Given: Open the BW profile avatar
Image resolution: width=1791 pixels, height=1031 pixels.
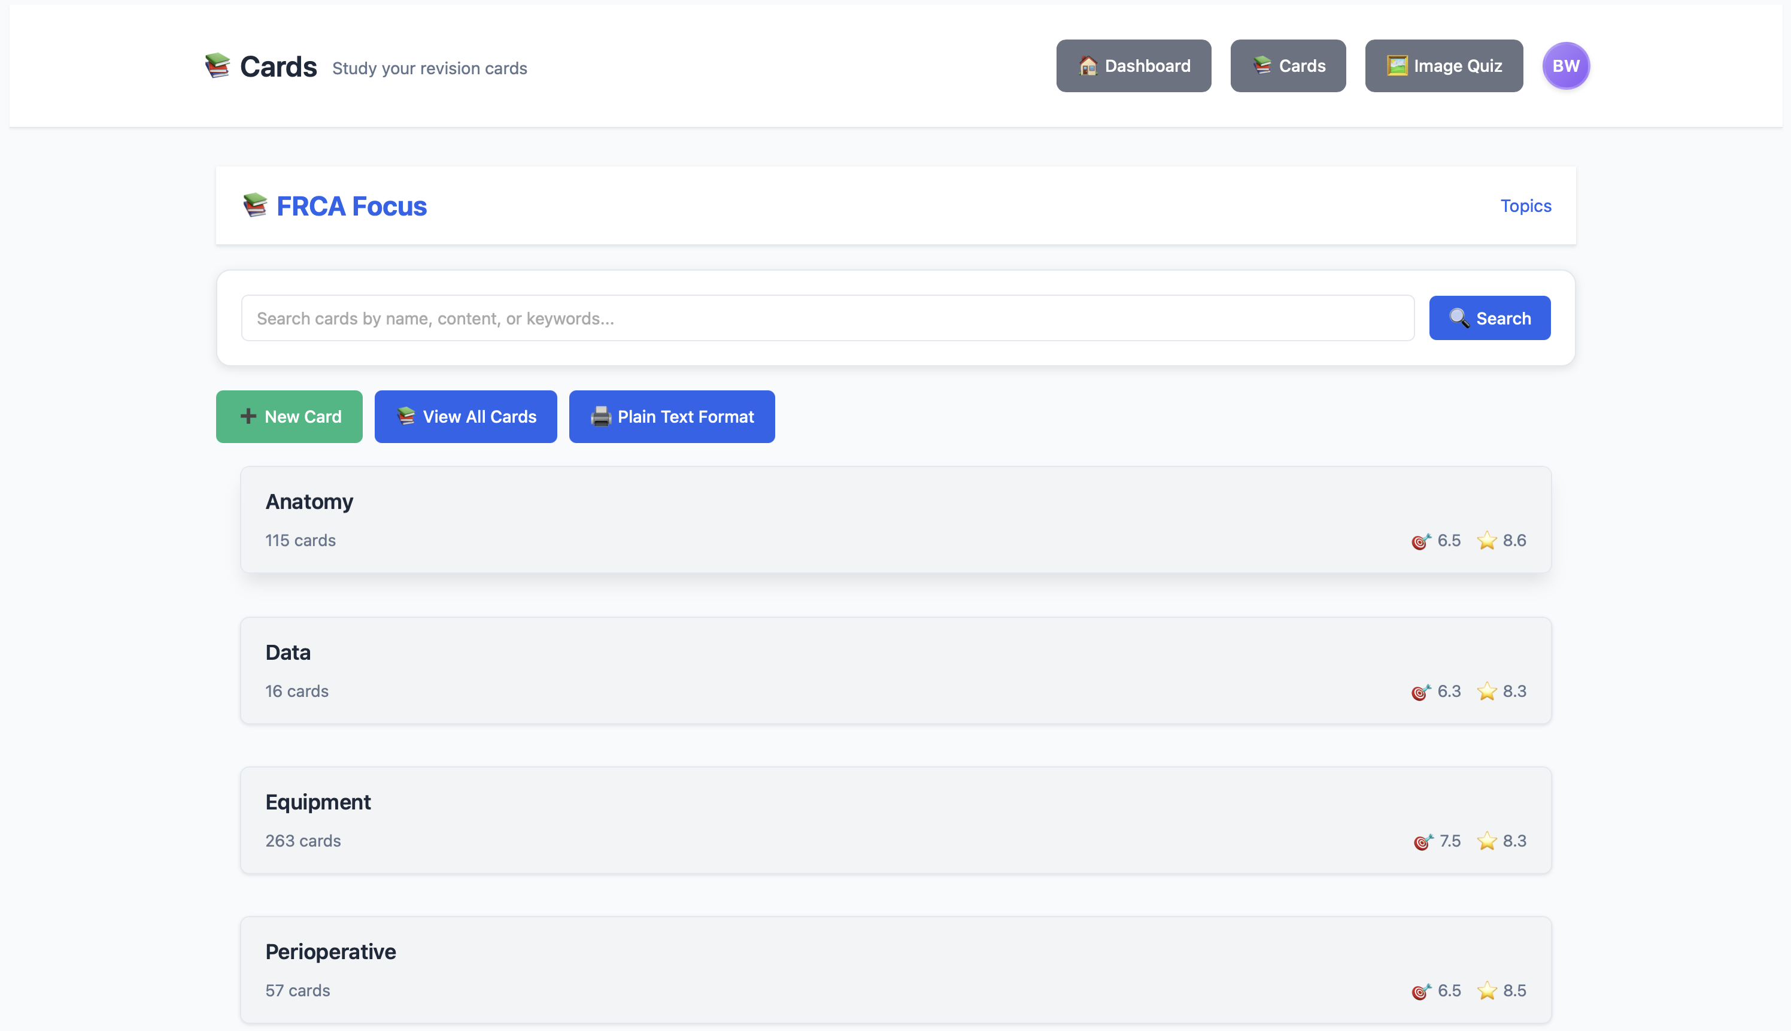Looking at the screenshot, I should (x=1567, y=65).
